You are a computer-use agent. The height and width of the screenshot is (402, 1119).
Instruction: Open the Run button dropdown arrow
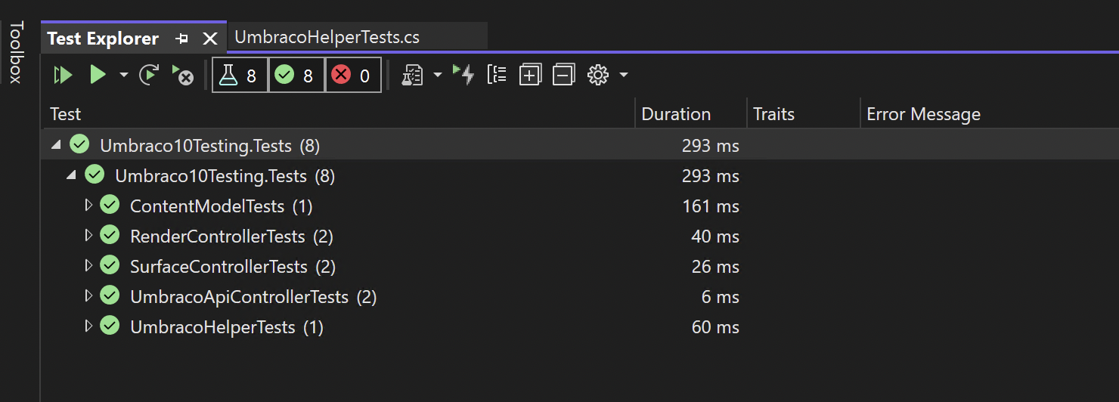click(x=123, y=75)
